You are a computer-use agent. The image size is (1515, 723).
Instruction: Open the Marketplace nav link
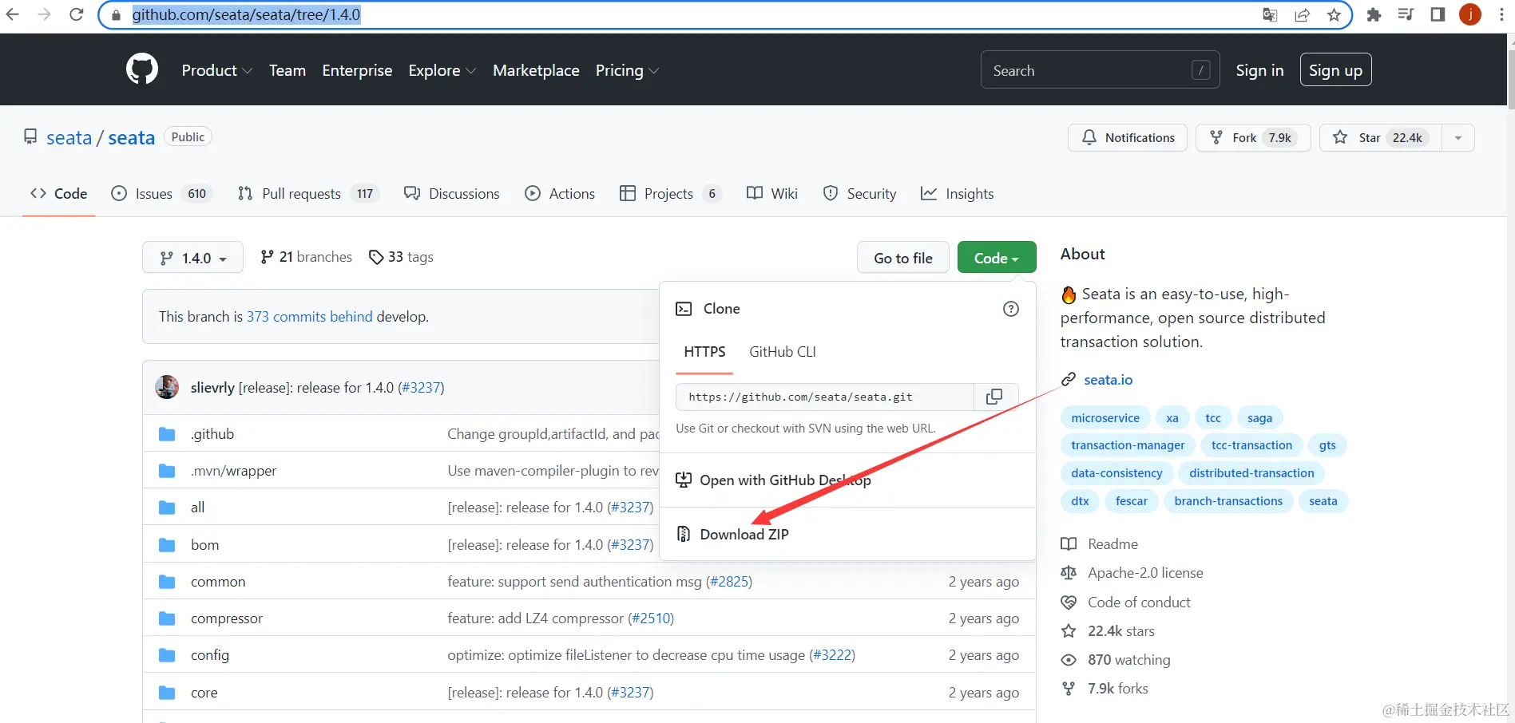(536, 70)
